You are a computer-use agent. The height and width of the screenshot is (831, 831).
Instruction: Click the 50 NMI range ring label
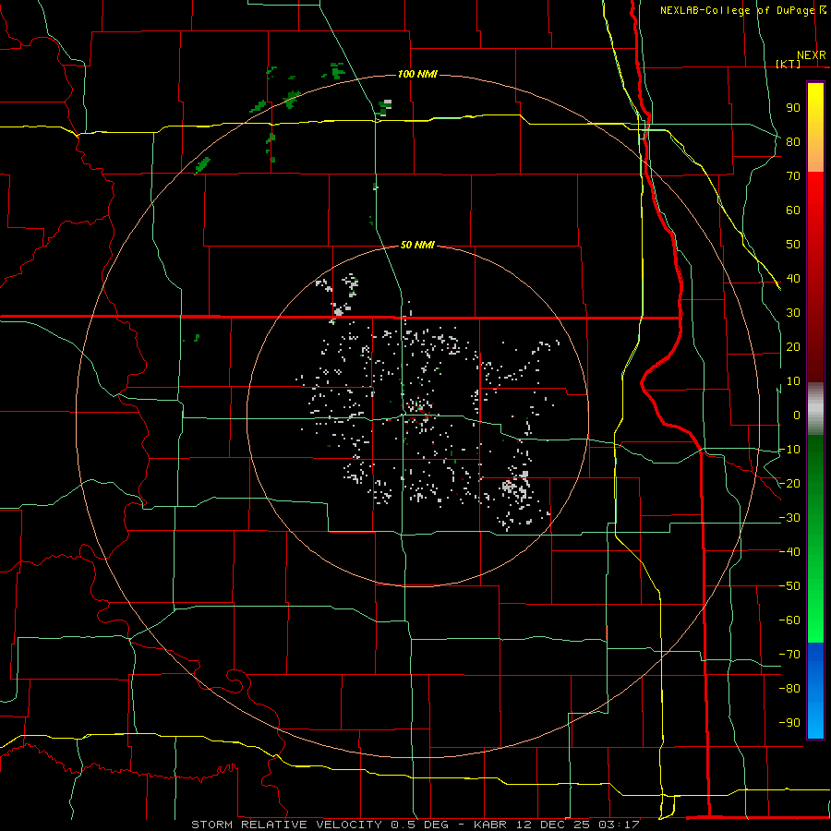tap(417, 245)
